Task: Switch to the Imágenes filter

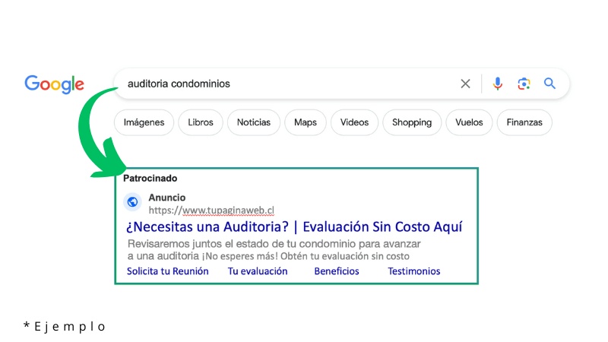Action: [x=144, y=122]
